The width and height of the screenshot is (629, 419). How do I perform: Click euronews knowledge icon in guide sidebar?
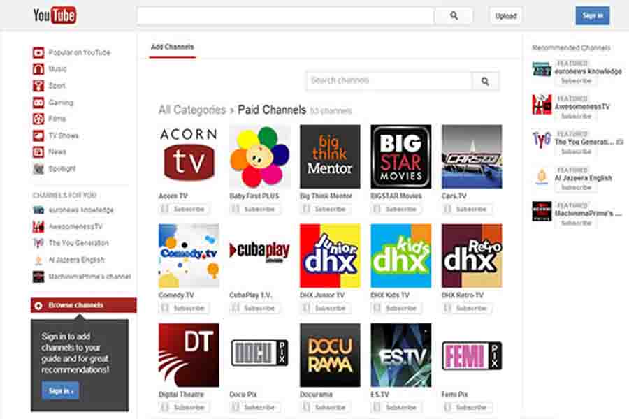coord(38,210)
